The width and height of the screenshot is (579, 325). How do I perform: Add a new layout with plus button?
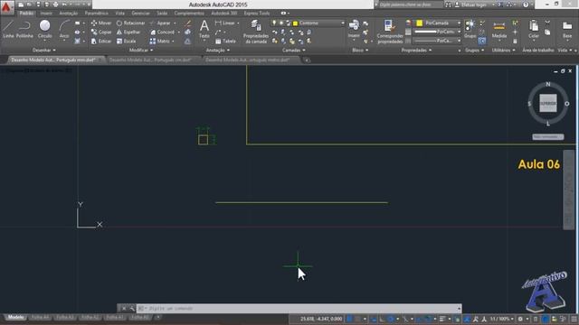click(157, 317)
